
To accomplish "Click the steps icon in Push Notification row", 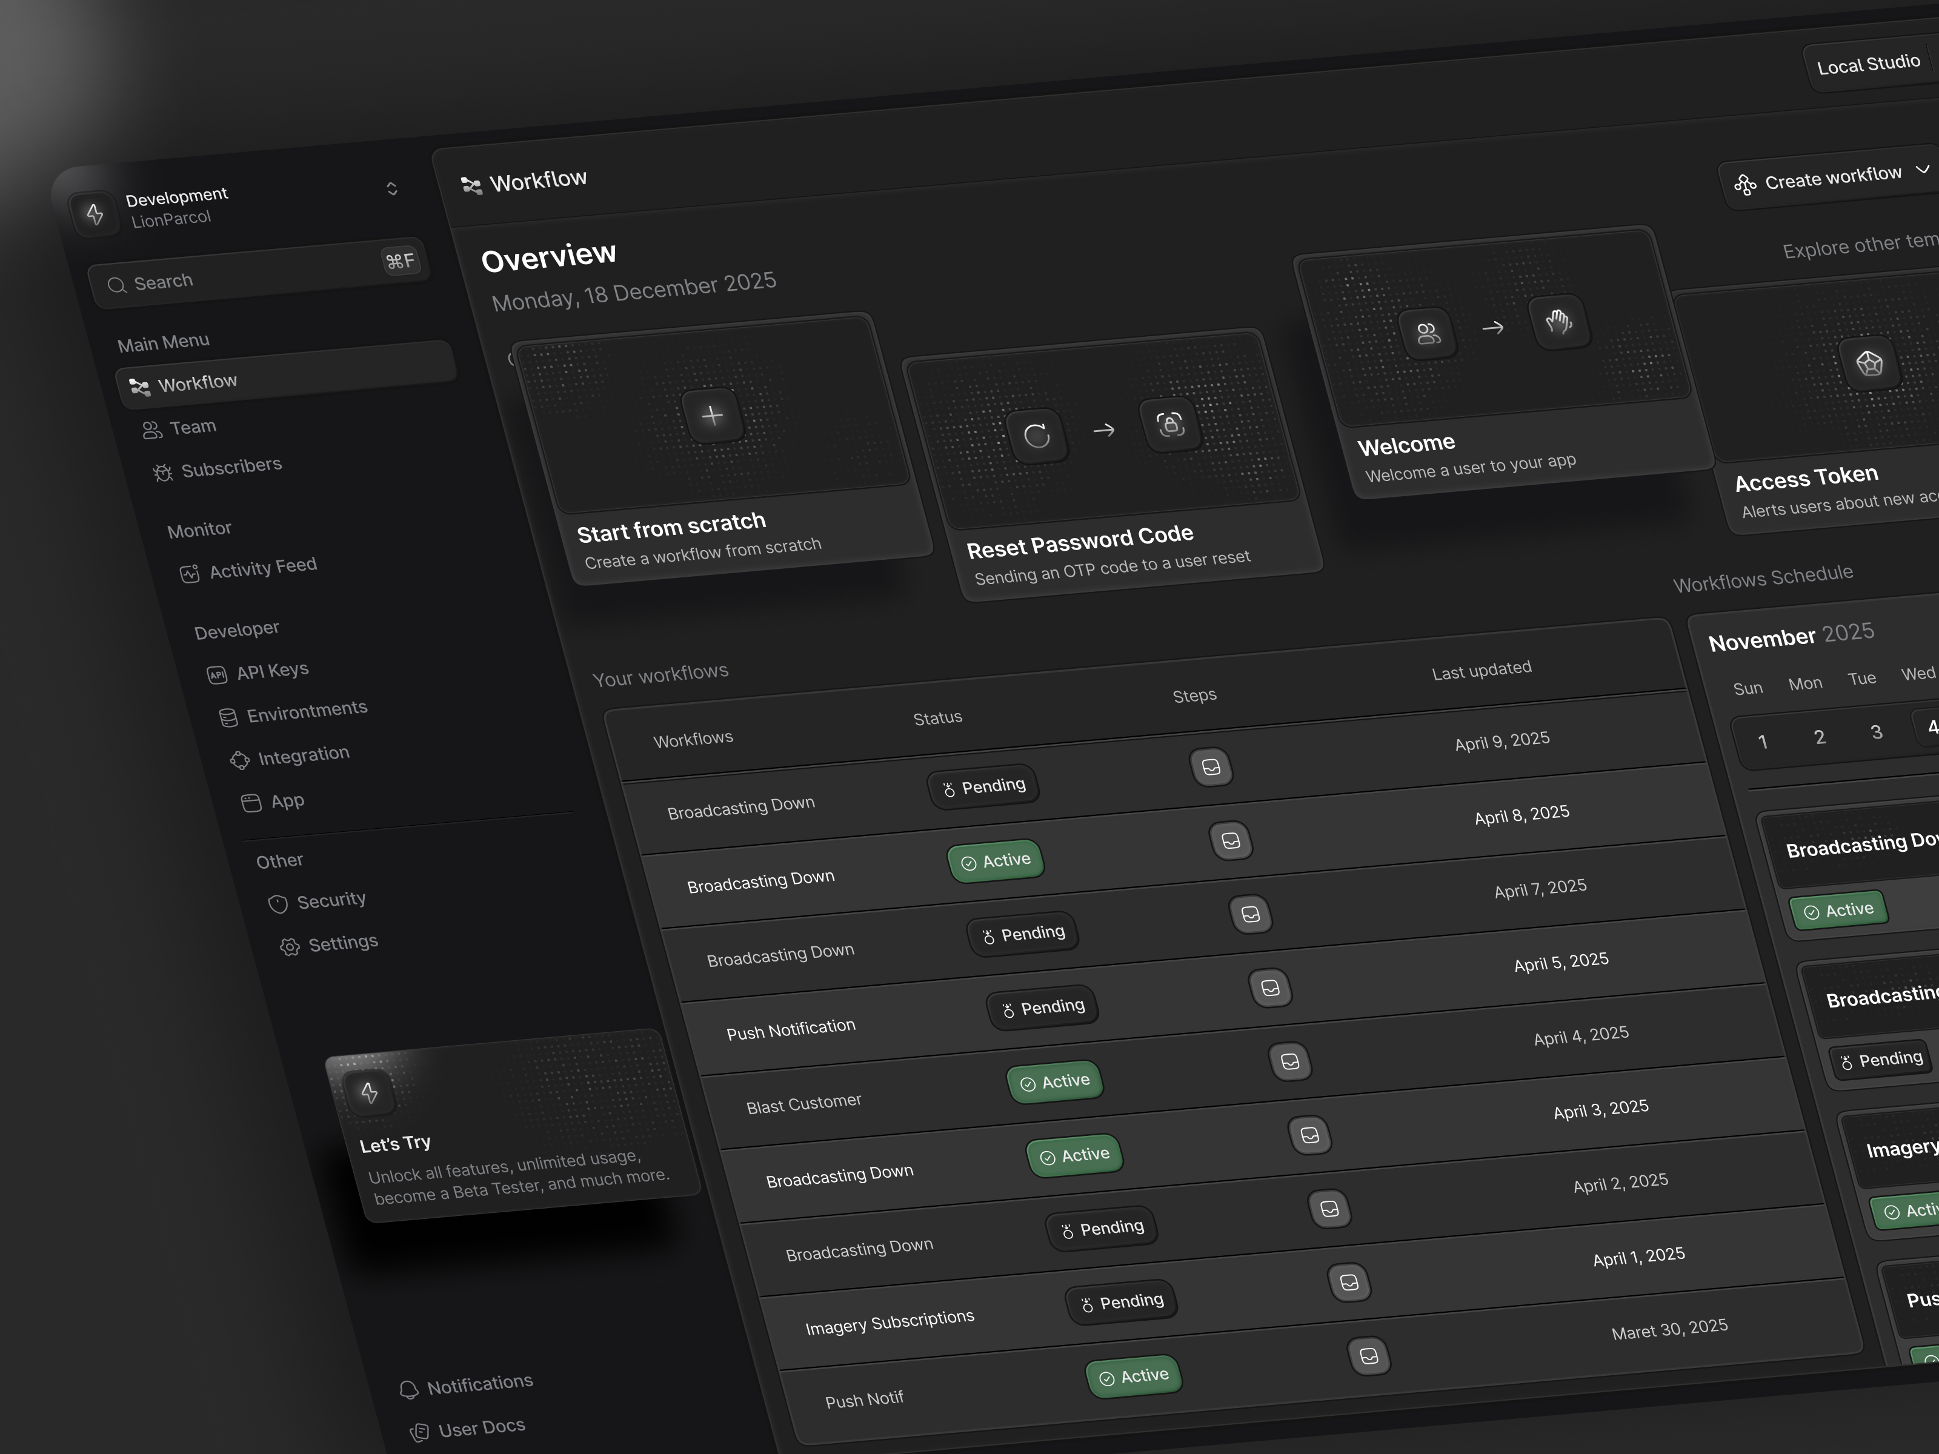I will [1270, 988].
